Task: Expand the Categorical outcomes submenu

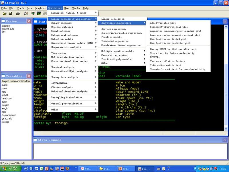Action: 73,35
